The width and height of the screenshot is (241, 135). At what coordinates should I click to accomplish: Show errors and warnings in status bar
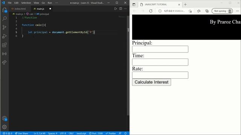(8, 133)
